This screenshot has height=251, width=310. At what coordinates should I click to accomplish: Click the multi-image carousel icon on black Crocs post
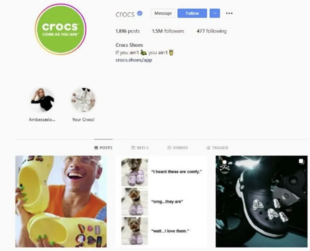301,161
